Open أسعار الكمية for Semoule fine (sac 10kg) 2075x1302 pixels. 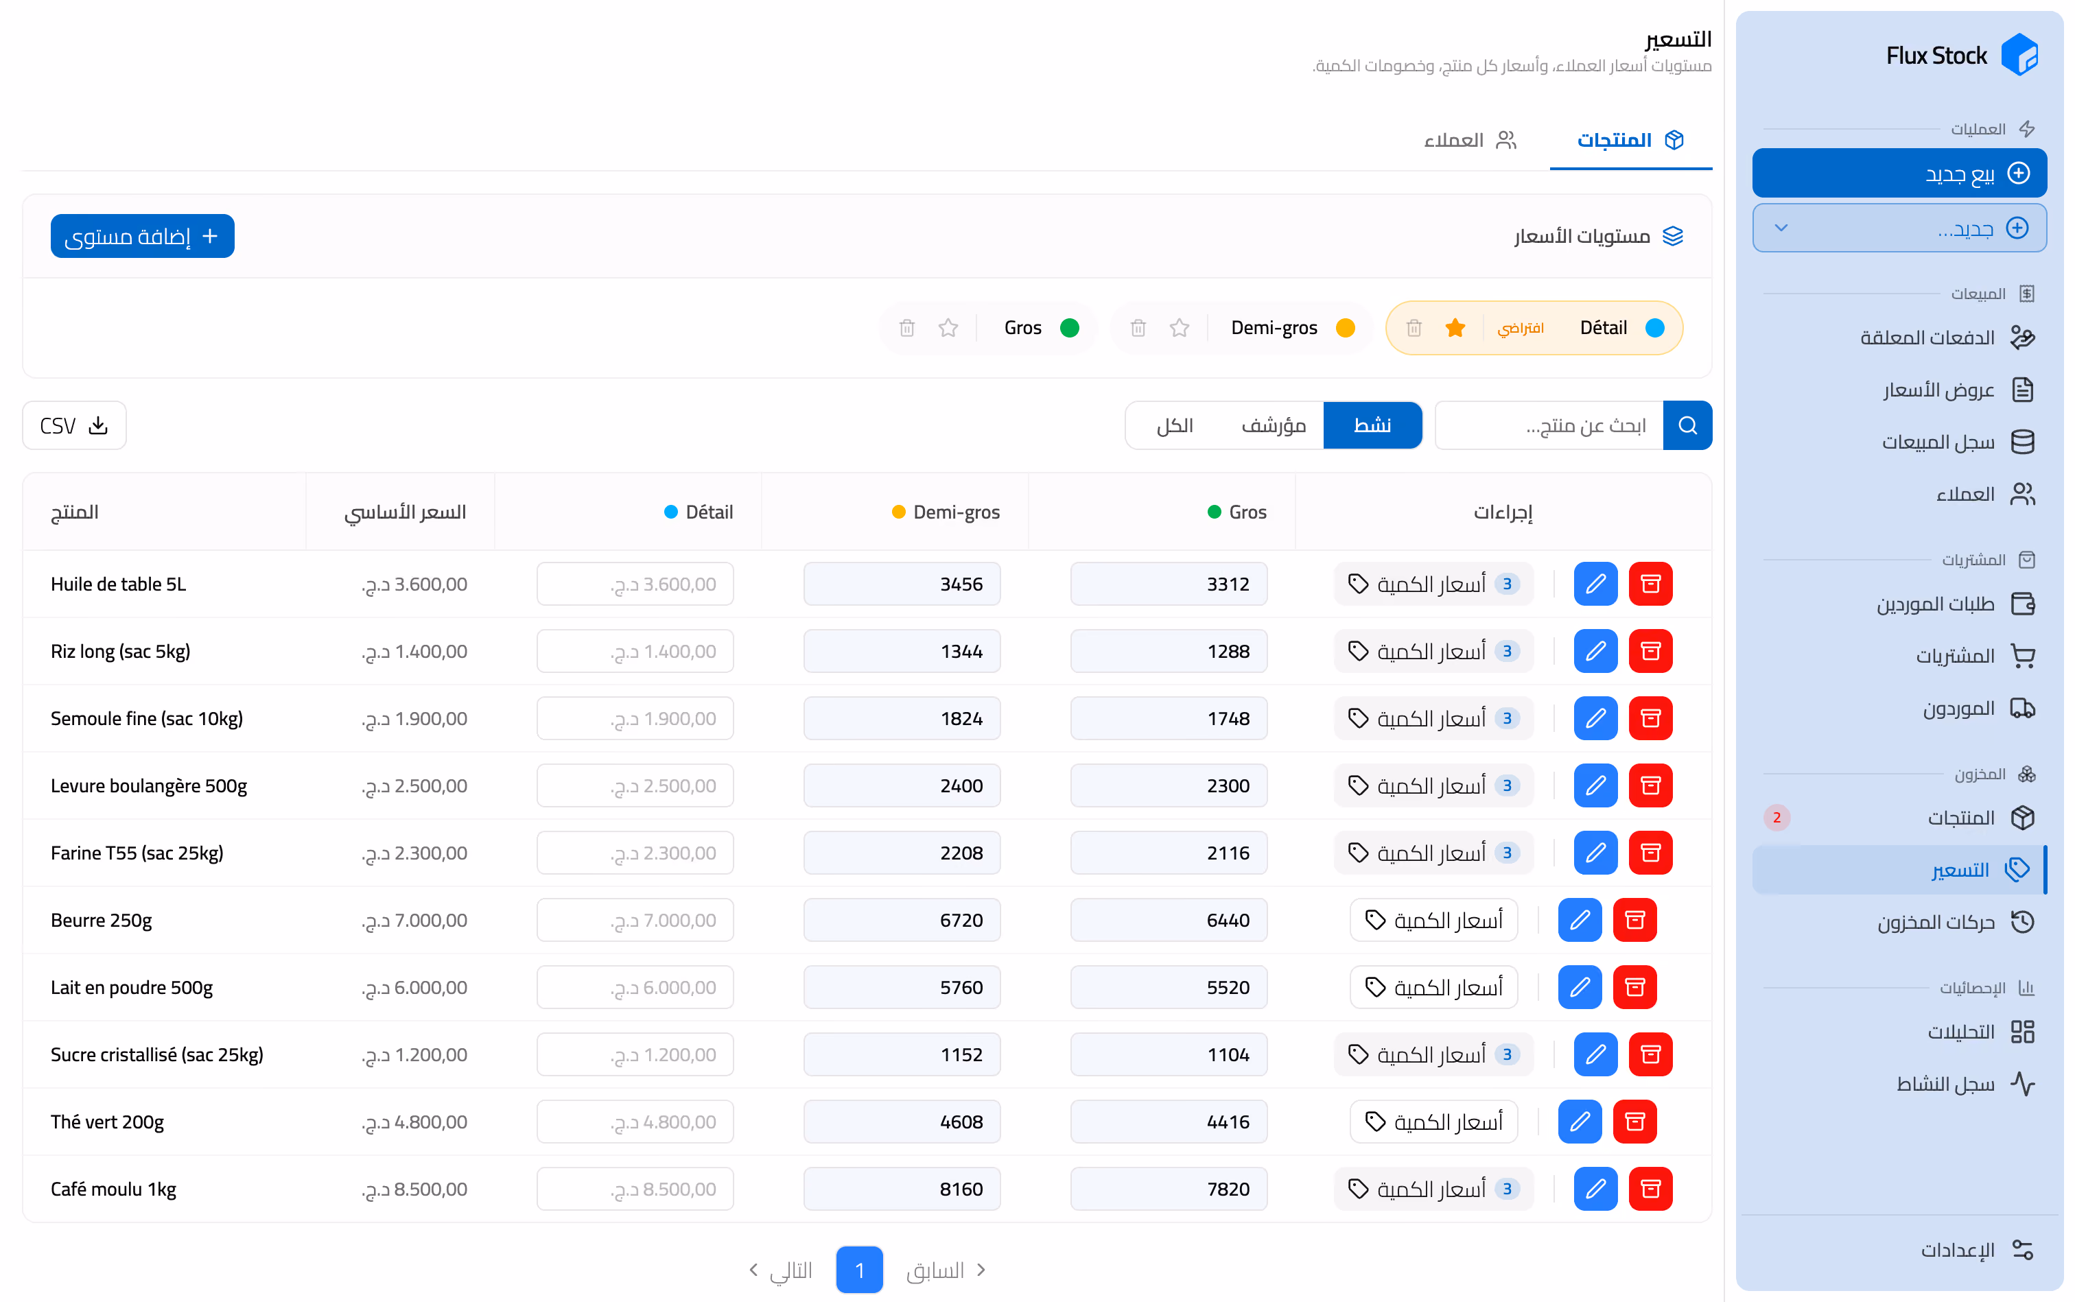click(1433, 718)
